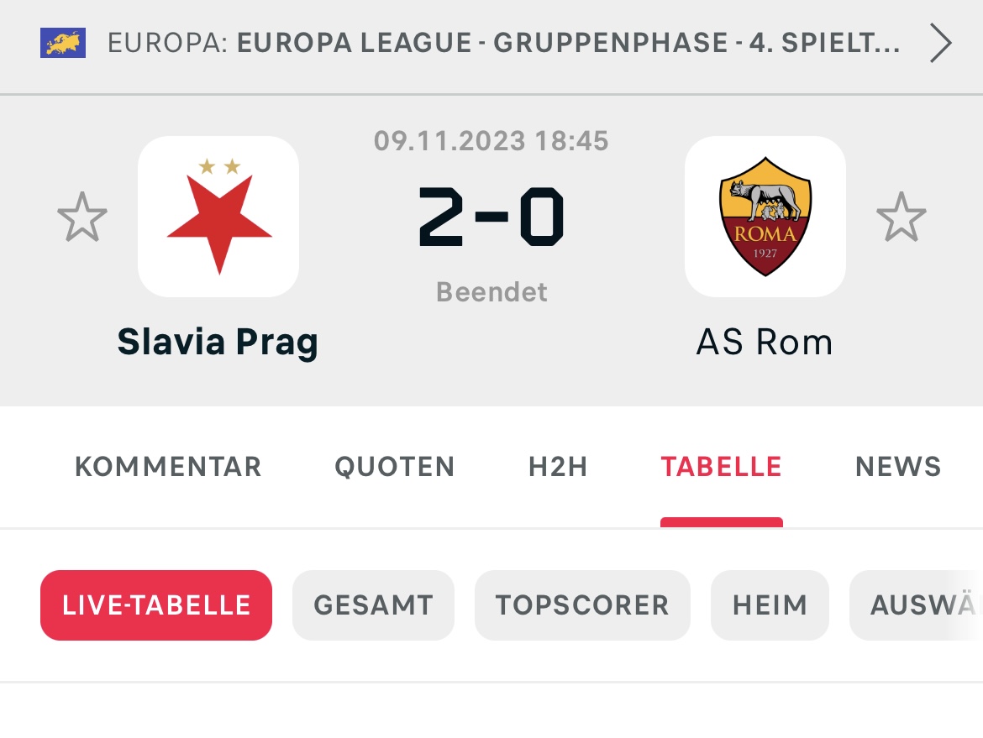Open the Slavia Prag team name

click(218, 343)
